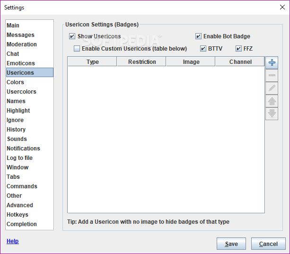Go to Moderation settings
290x254 pixels.
pos(30,44)
